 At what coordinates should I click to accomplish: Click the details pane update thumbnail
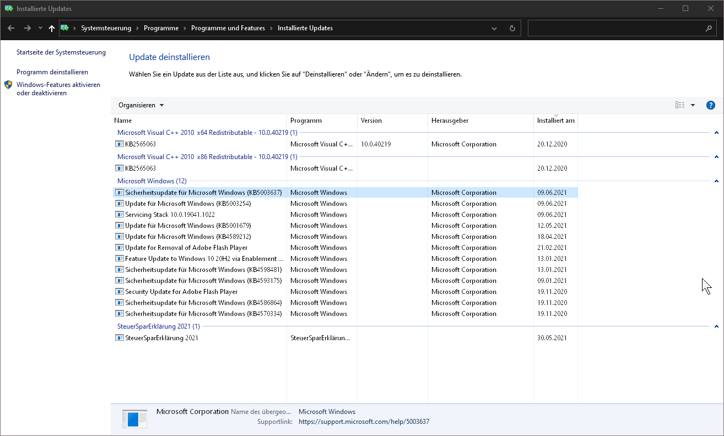(x=134, y=418)
